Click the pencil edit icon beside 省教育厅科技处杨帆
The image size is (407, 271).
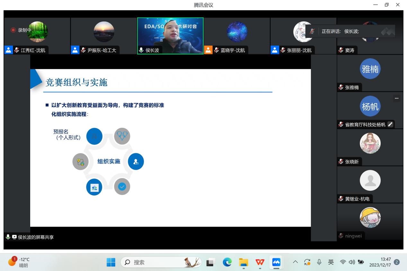[390, 125]
